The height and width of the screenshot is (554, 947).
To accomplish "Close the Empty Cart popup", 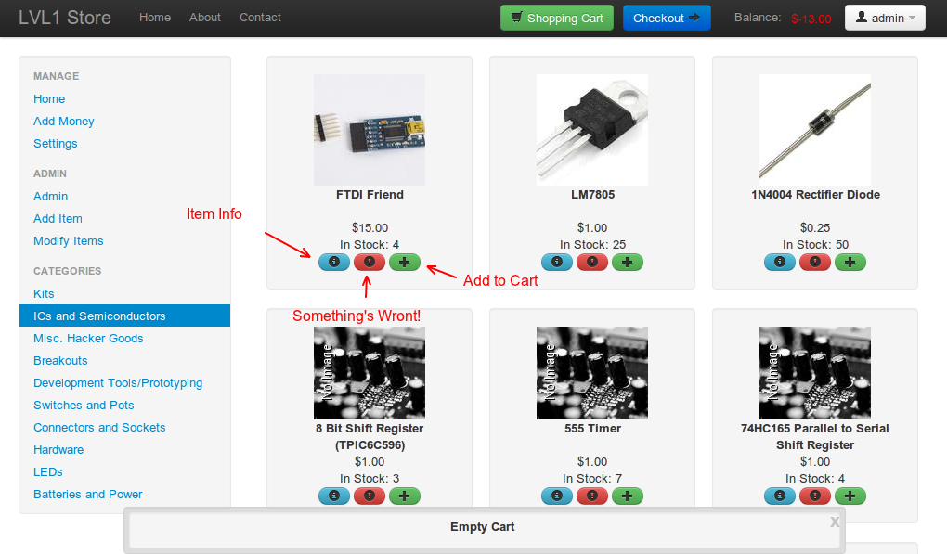I will (835, 522).
